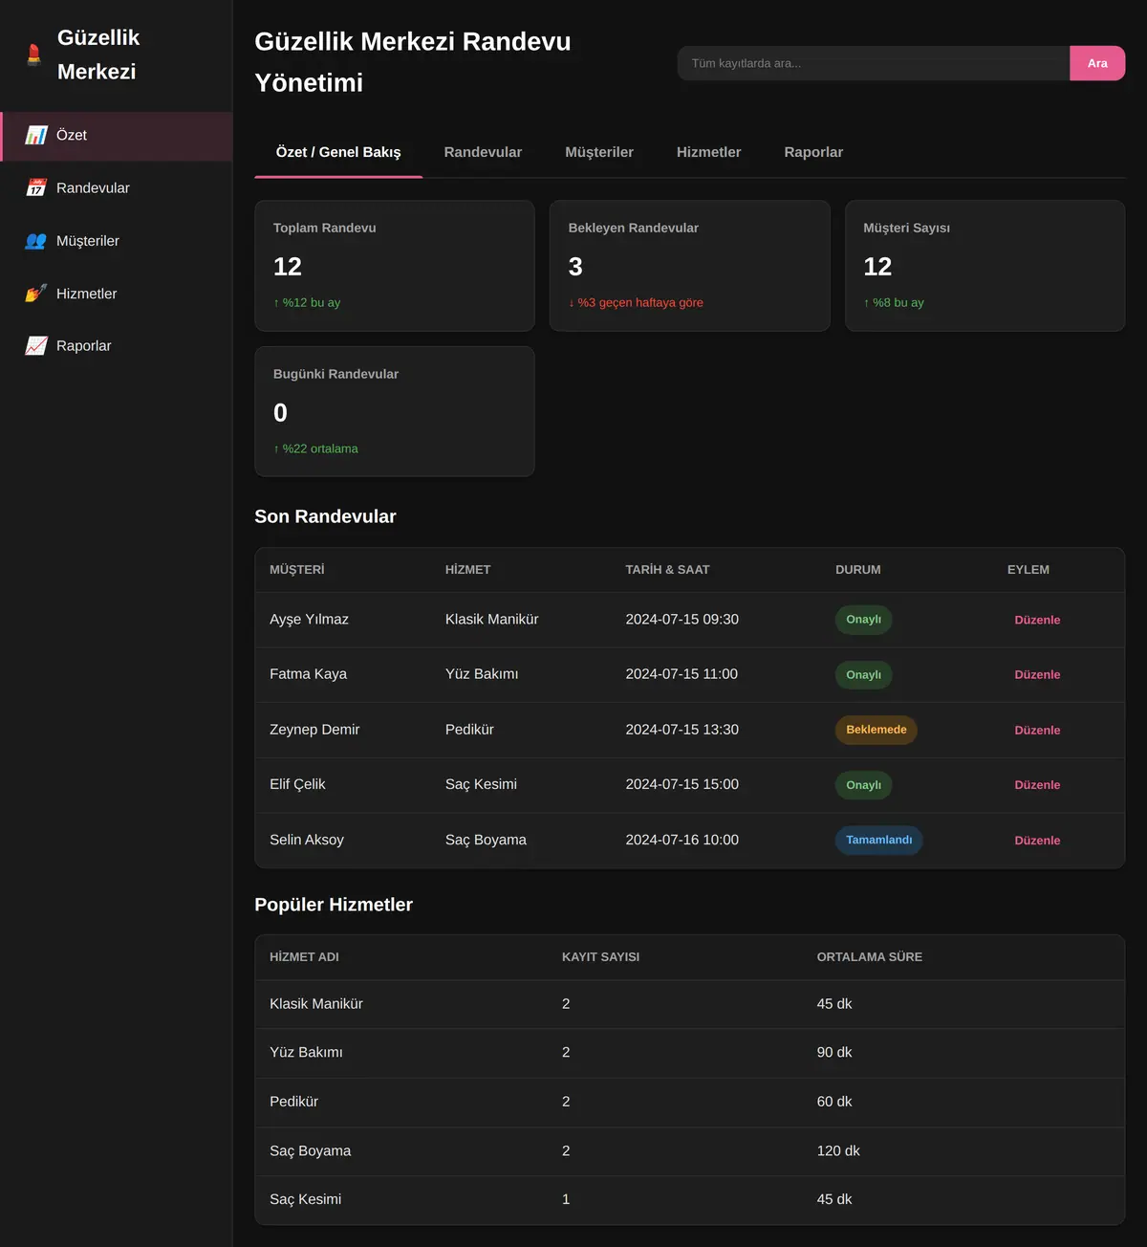The width and height of the screenshot is (1147, 1247).
Task: Open the Özet / Genel Bakış tab
Action: pos(338,152)
